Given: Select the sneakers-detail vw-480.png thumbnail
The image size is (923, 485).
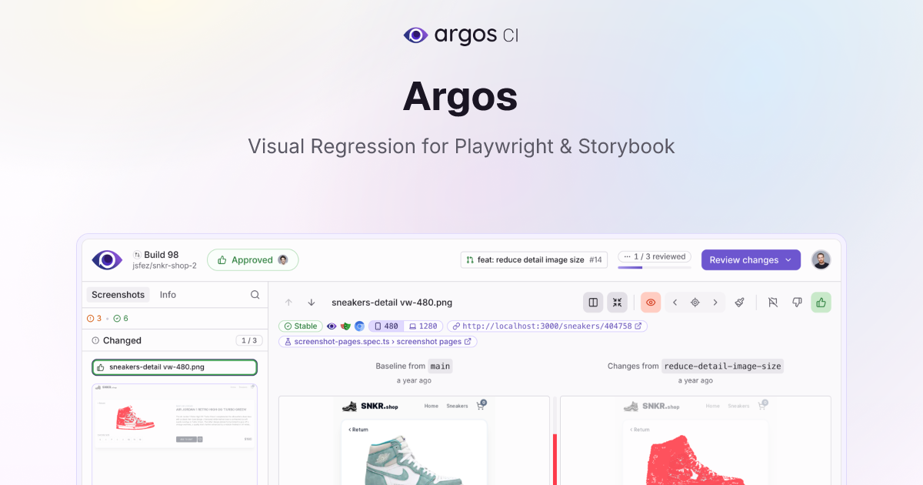Looking at the screenshot, I should click(175, 367).
